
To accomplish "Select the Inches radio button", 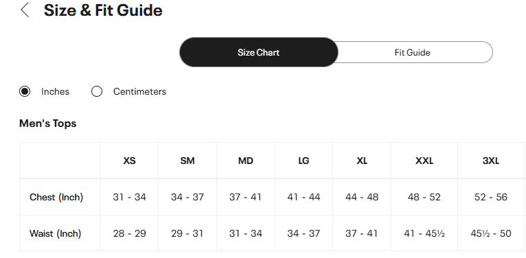I will point(25,91).
